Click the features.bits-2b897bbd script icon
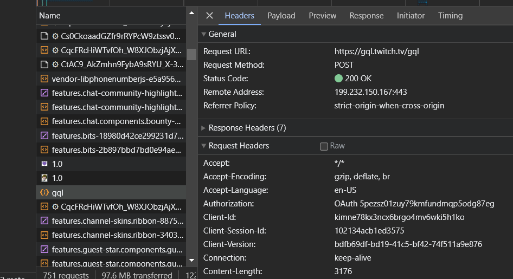Viewport: 513px width, 279px height. [x=44, y=150]
